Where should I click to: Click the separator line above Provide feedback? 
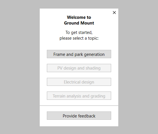(x=79, y=106)
